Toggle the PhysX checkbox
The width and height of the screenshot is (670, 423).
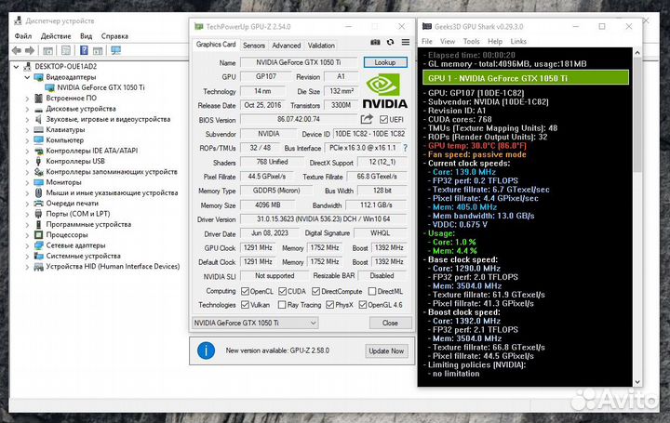(x=329, y=305)
